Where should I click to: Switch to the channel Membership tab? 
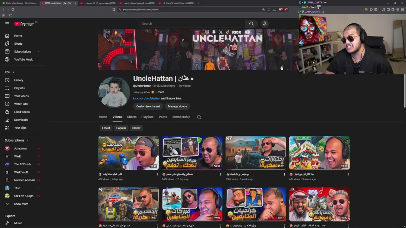click(x=181, y=117)
